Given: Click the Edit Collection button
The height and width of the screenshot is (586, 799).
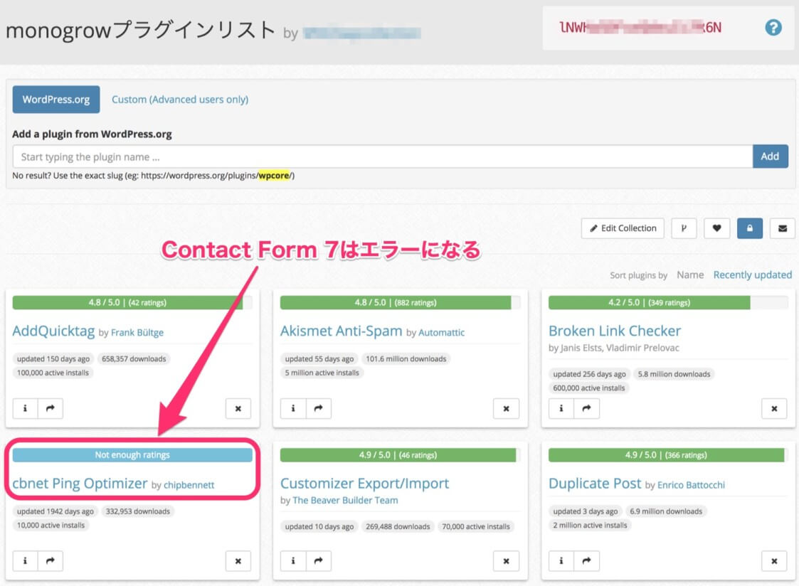Looking at the screenshot, I should [x=623, y=228].
